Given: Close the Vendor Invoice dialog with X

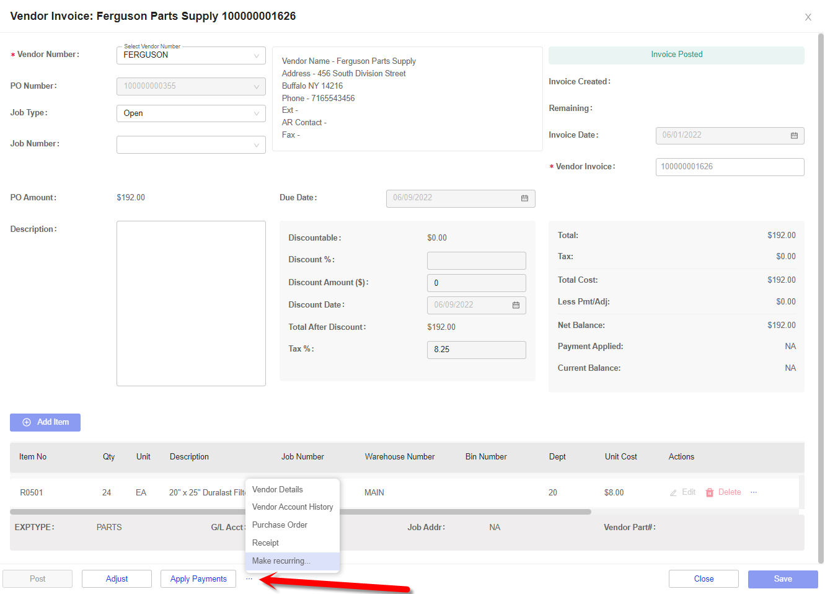Looking at the screenshot, I should tap(808, 17).
